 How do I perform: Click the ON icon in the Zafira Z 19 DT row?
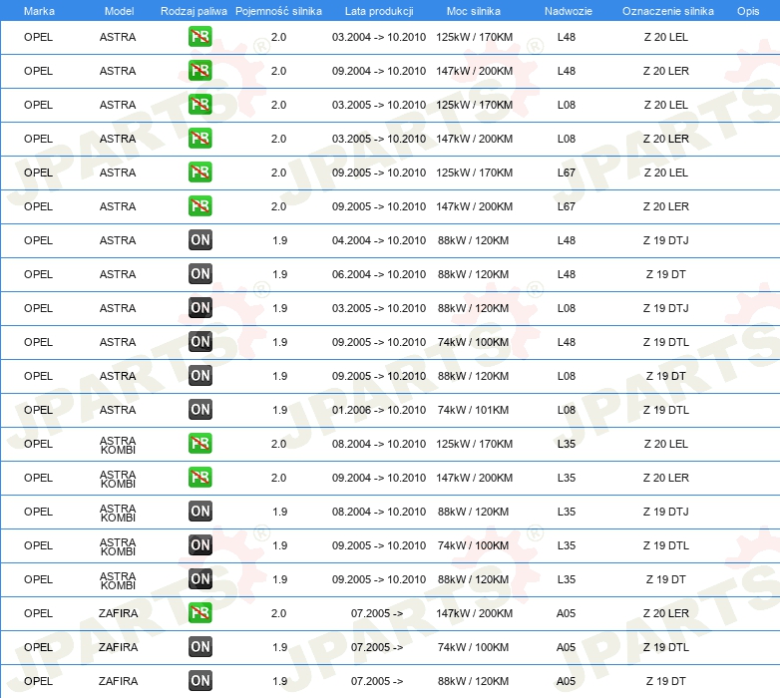pos(199,681)
